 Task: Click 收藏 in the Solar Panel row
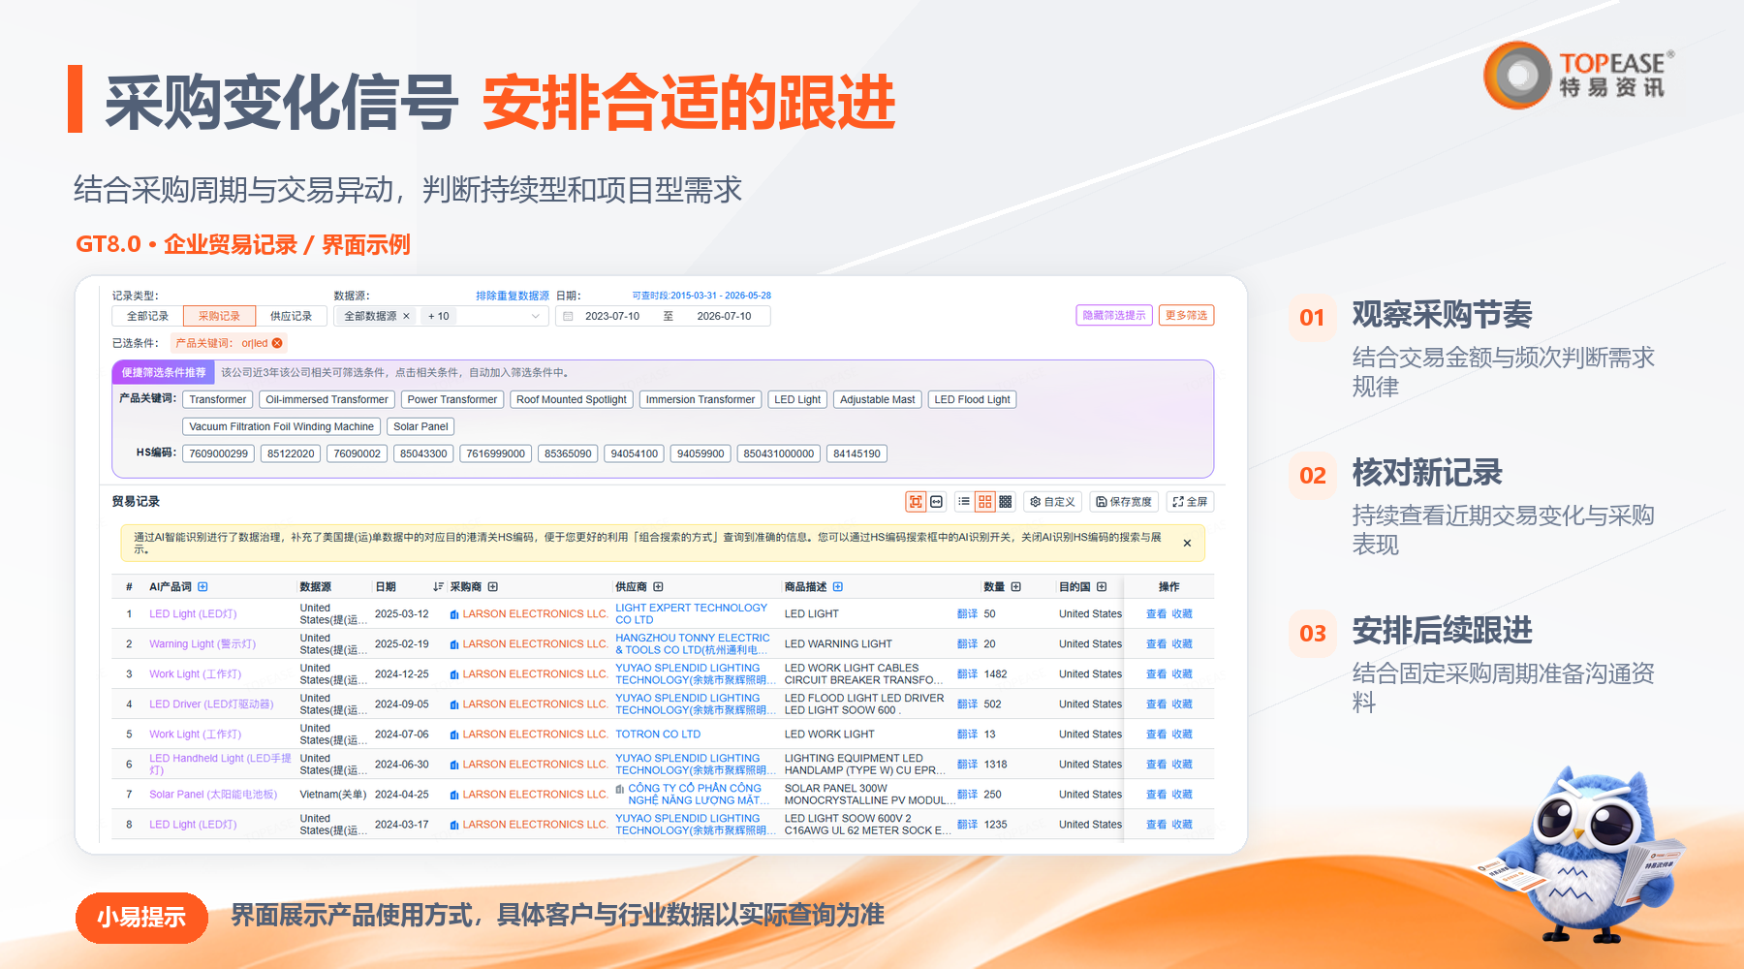1182,795
